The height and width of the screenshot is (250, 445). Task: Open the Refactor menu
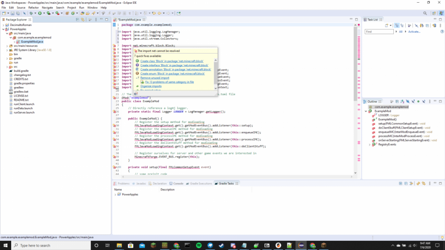(33, 8)
